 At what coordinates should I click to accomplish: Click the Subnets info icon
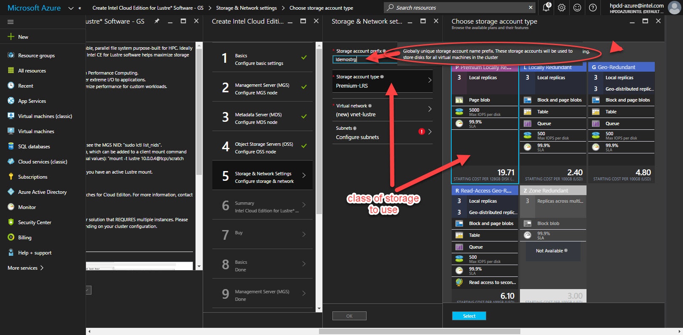(x=355, y=128)
